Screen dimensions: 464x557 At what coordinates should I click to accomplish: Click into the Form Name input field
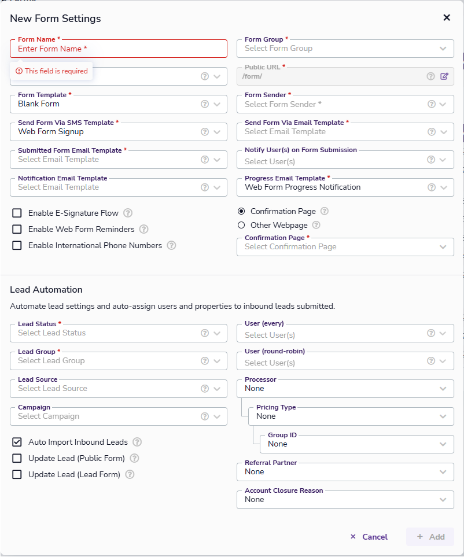[x=119, y=49]
